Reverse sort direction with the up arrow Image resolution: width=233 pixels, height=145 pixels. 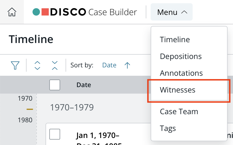coord(127,65)
